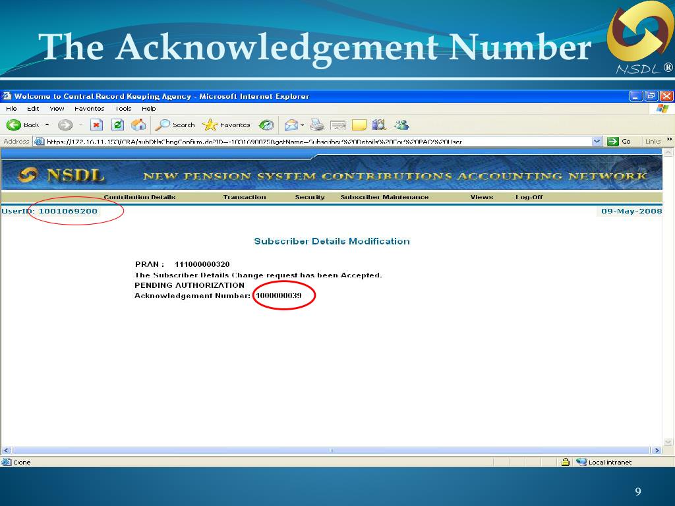The image size is (675, 506).
Task: Click the Back arrow icon
Action: (x=13, y=125)
